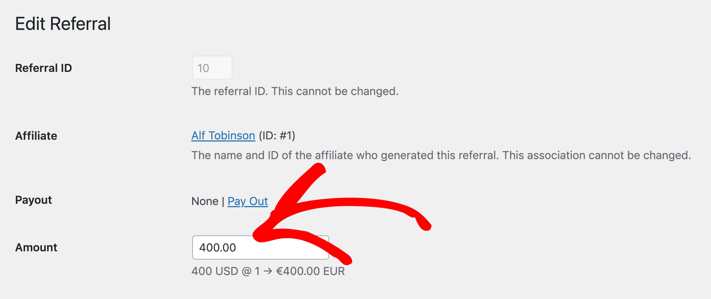Click the Pay Out link
The width and height of the screenshot is (711, 299).
(247, 201)
